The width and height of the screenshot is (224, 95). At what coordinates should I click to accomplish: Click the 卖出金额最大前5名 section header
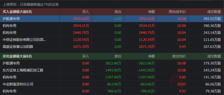click(17, 56)
